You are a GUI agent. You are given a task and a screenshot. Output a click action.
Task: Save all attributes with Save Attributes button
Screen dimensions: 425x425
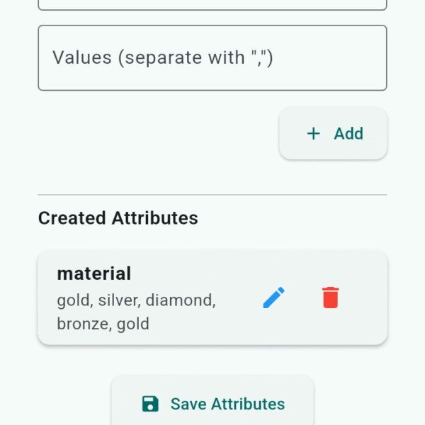point(212,401)
